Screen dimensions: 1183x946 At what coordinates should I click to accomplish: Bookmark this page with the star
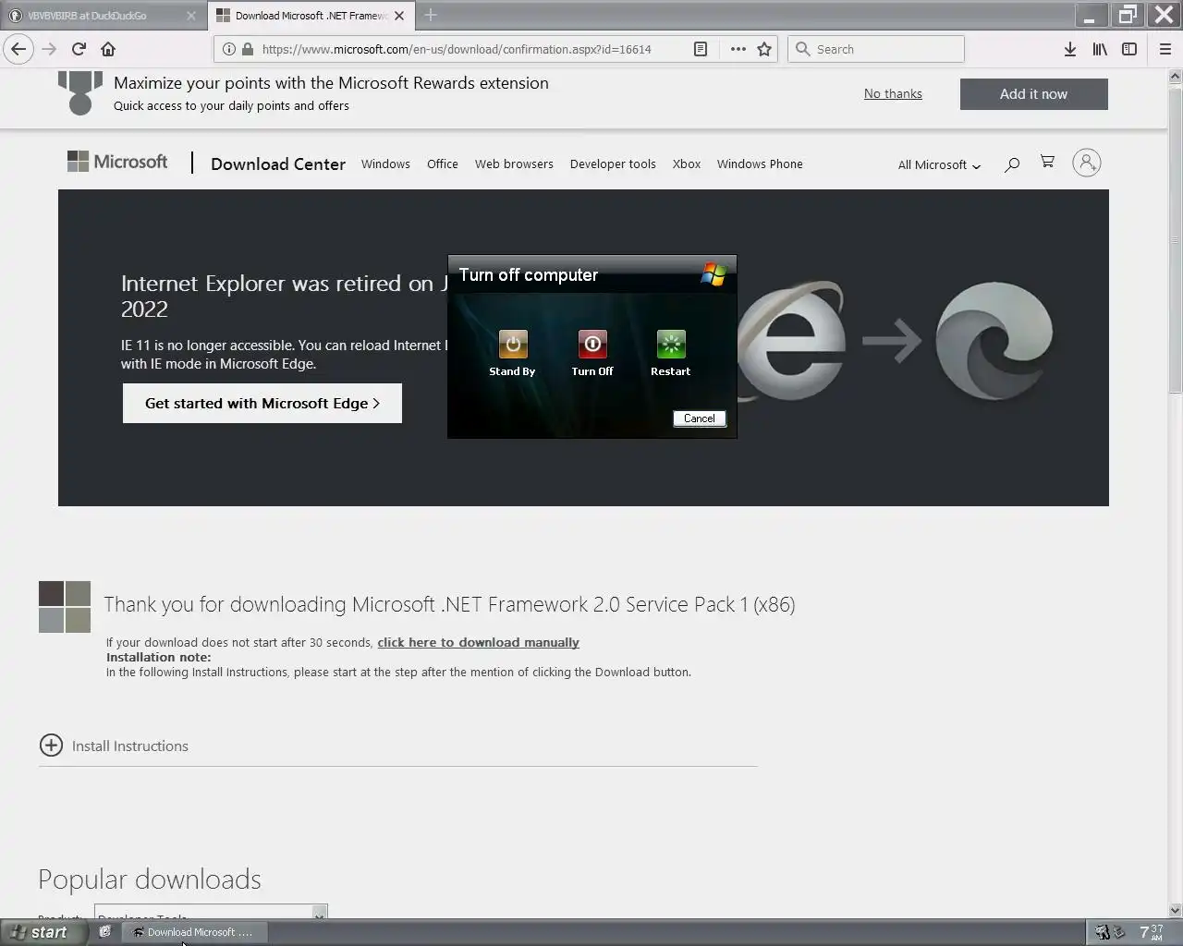[764, 49]
